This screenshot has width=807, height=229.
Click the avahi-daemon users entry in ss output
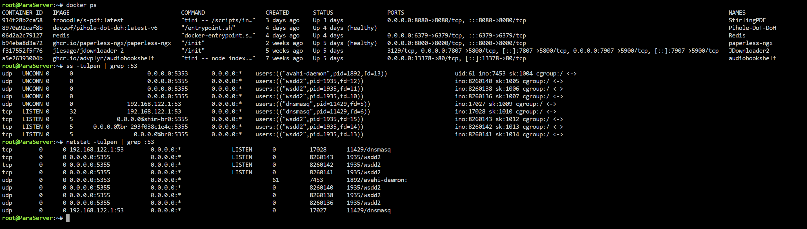321,74
